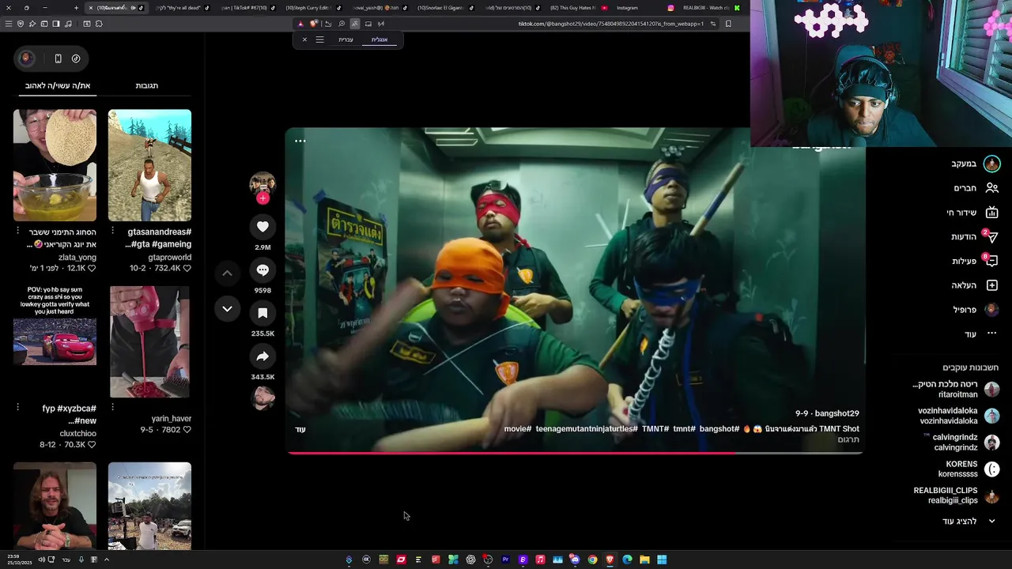
Task: Open TikTok phone/app icon in header
Action: coord(58,58)
